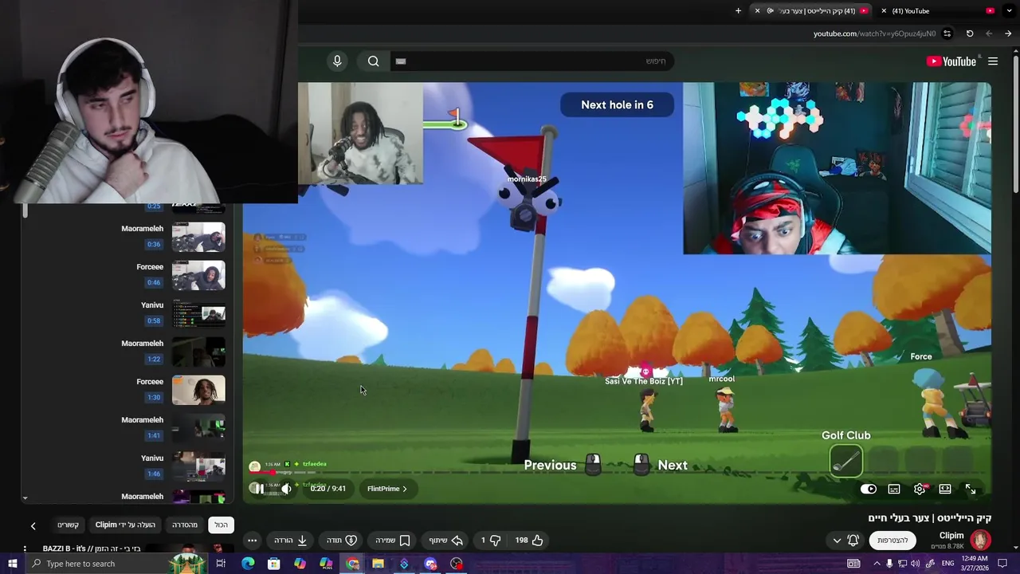
Task: Select the הכול filter chip
Action: click(x=221, y=525)
